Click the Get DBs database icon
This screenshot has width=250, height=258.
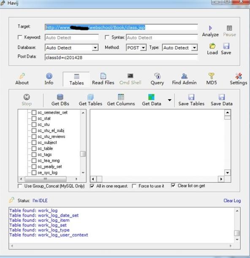pyautogui.click(x=60, y=97)
